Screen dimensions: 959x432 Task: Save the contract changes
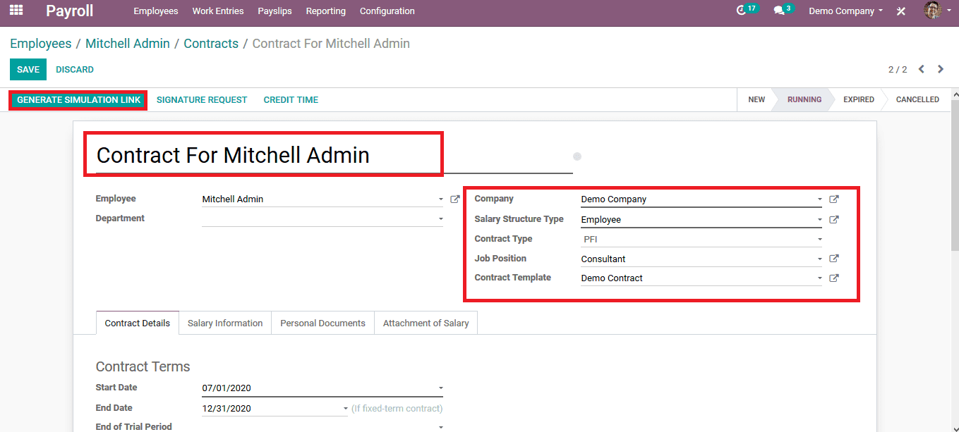pos(28,69)
